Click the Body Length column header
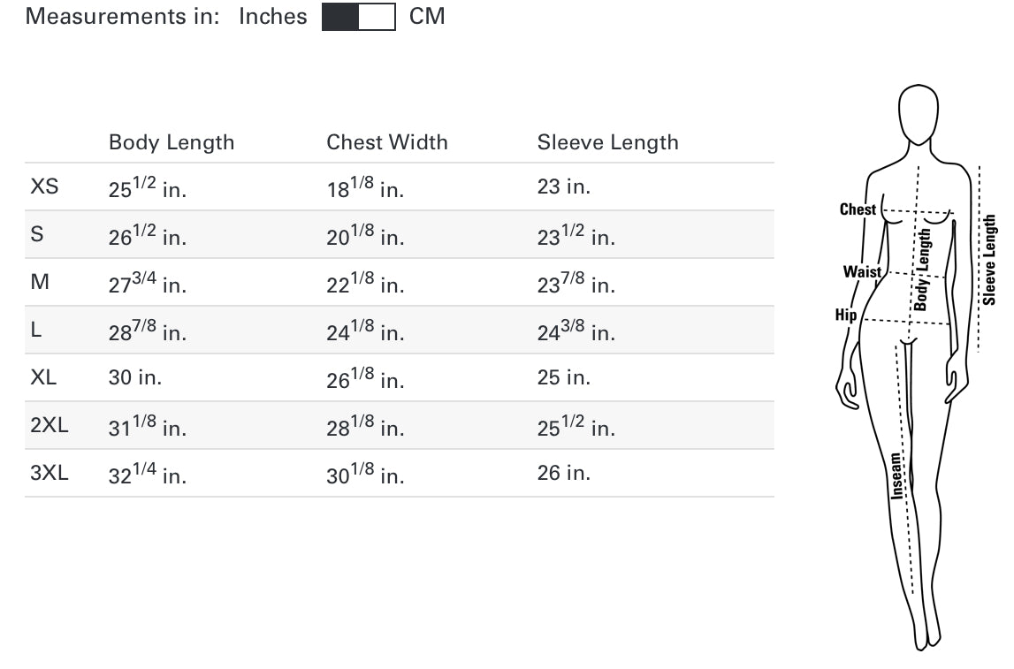This screenshot has height=669, width=1014. click(172, 142)
